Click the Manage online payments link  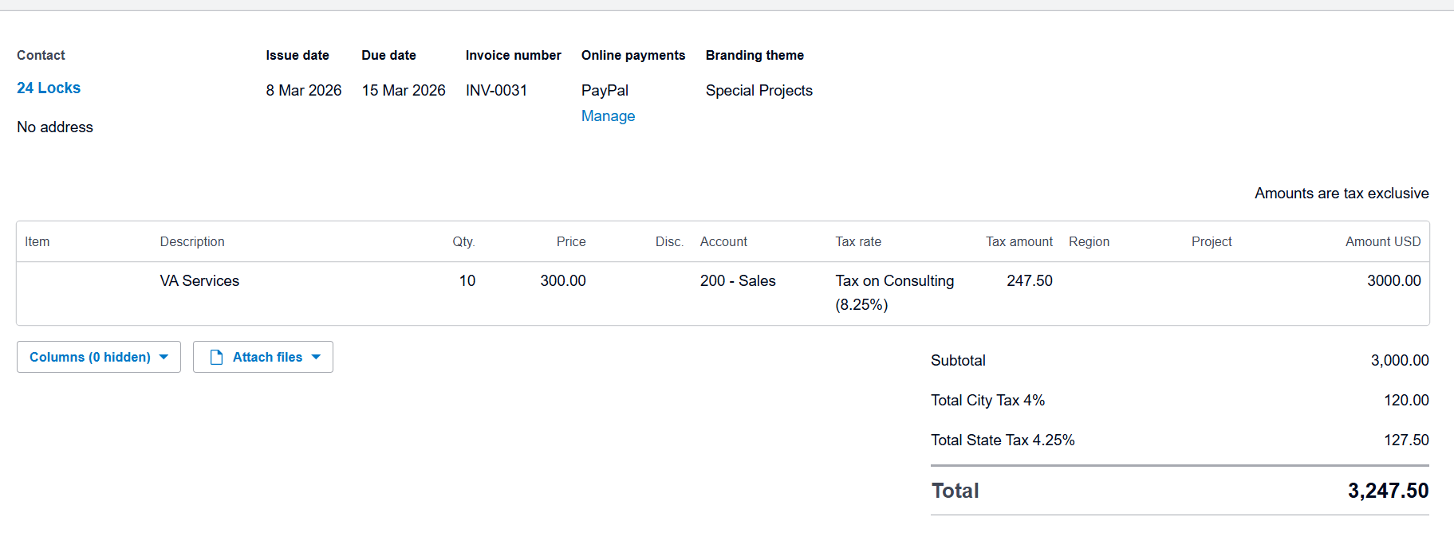(608, 116)
